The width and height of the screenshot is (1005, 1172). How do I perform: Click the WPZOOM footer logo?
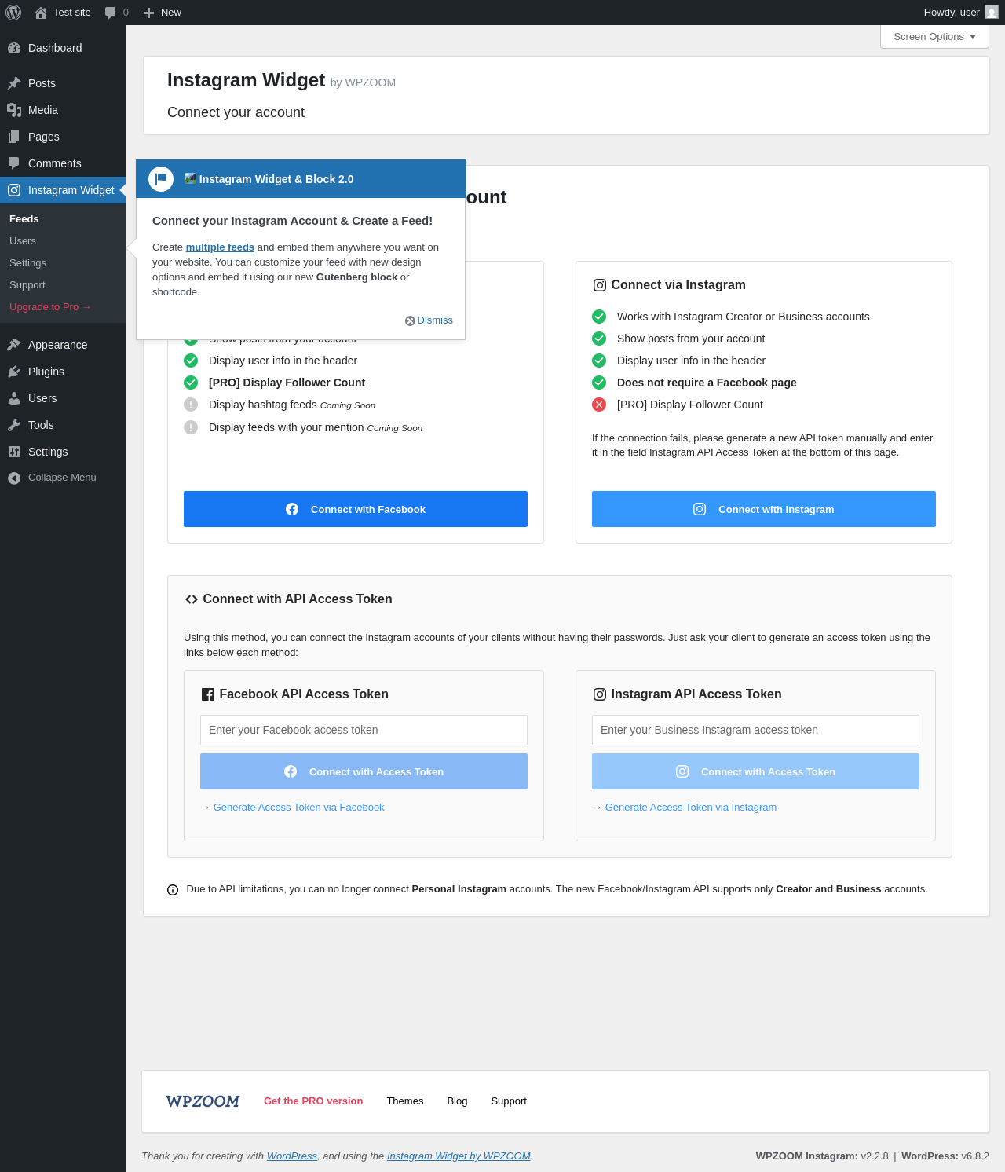tap(203, 1101)
